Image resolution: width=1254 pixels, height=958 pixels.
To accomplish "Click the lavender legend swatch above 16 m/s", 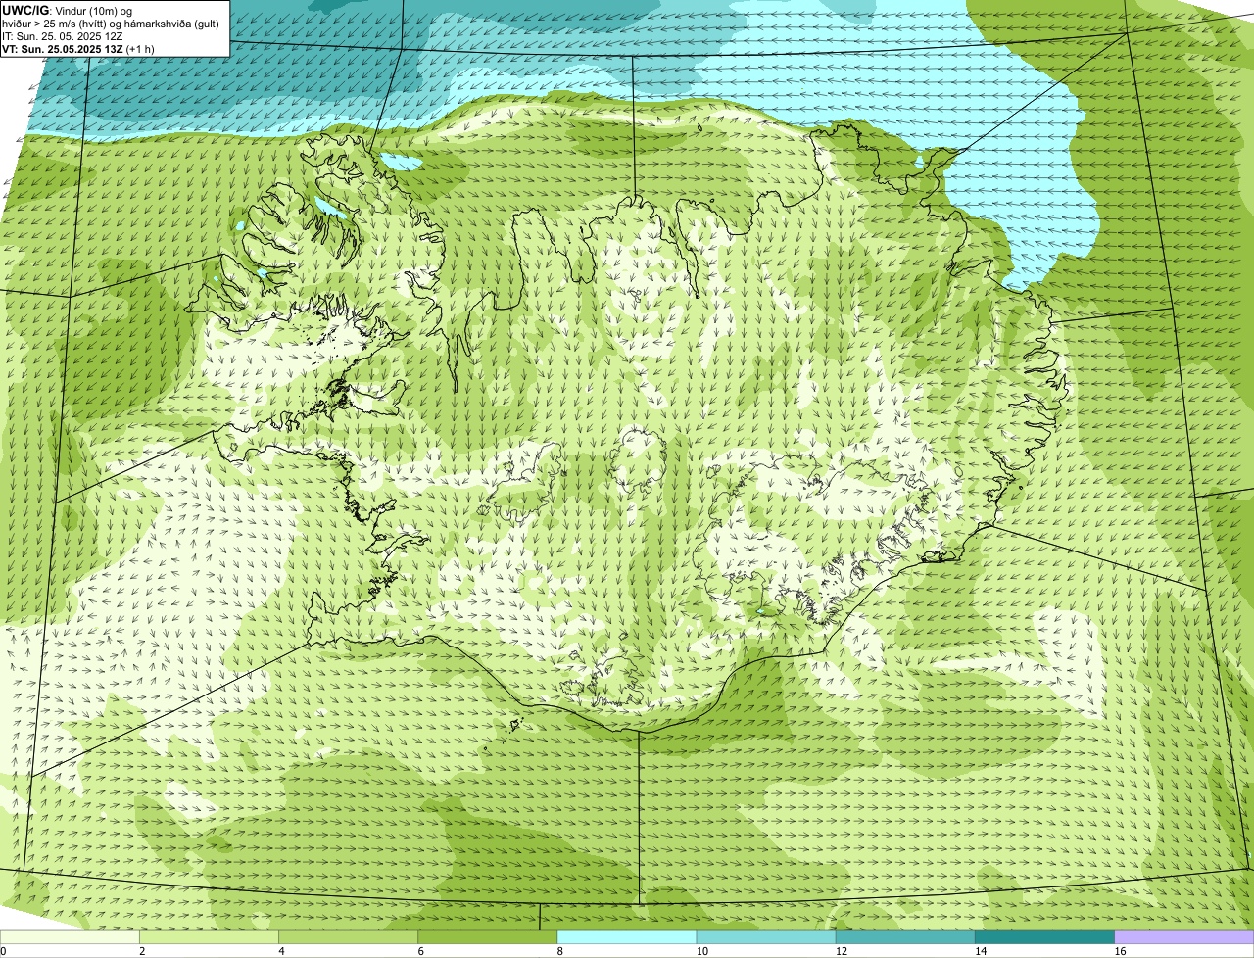I will [x=1184, y=937].
